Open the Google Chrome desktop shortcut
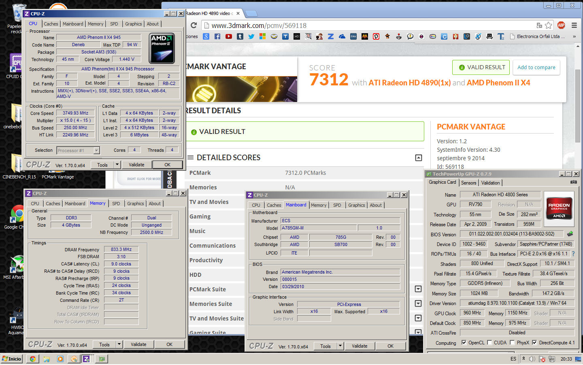The height and width of the screenshot is (365, 583). [15, 217]
